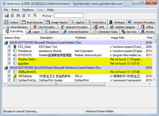Click the Find binoculars toolbar icon

(x=18, y=15)
